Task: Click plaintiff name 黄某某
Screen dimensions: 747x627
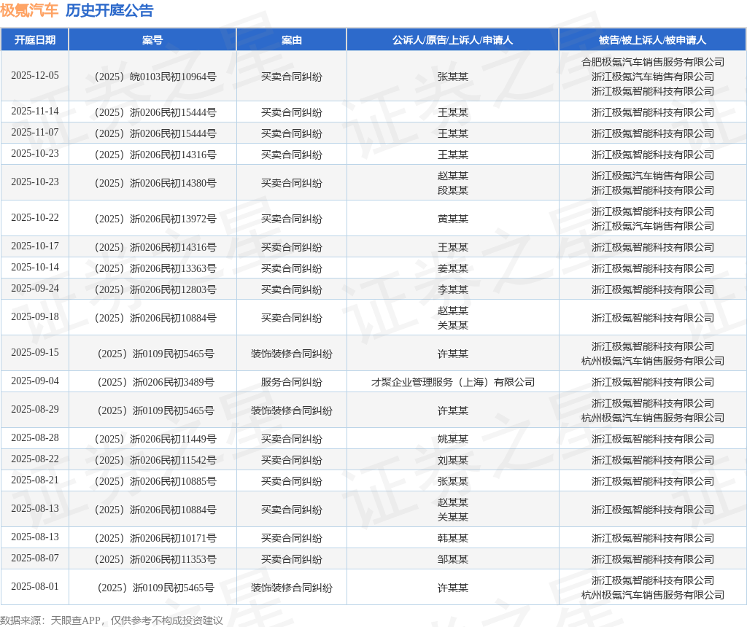Action: [452, 219]
